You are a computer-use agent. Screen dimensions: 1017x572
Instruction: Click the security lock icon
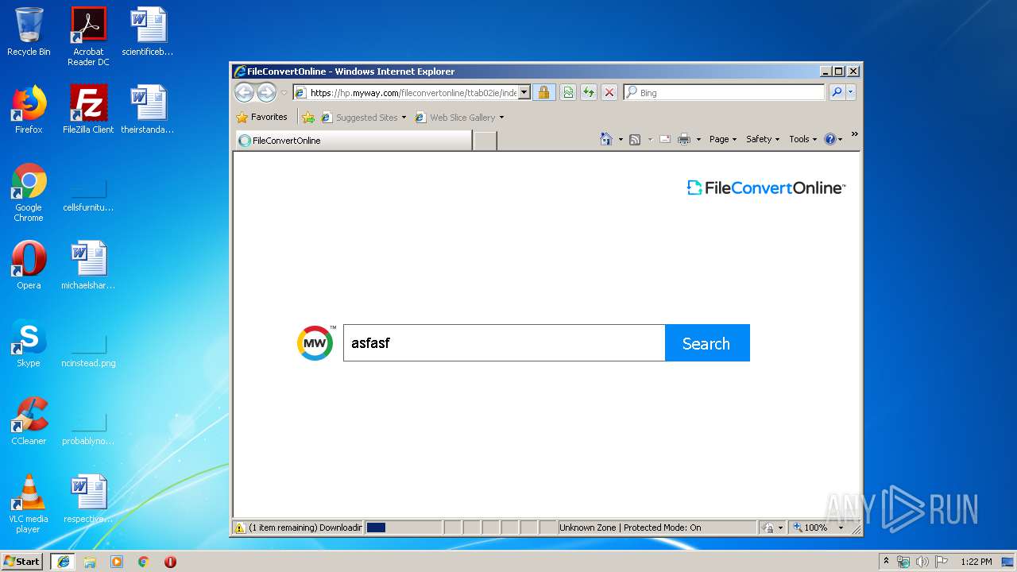pyautogui.click(x=543, y=93)
